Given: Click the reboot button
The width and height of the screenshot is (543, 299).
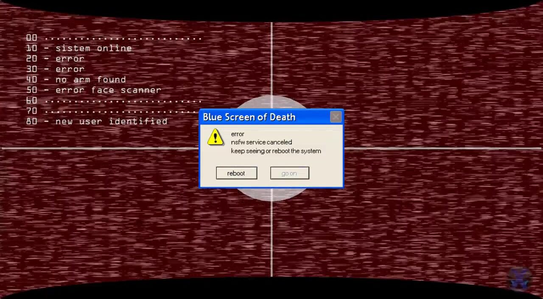Looking at the screenshot, I should (x=236, y=173).
